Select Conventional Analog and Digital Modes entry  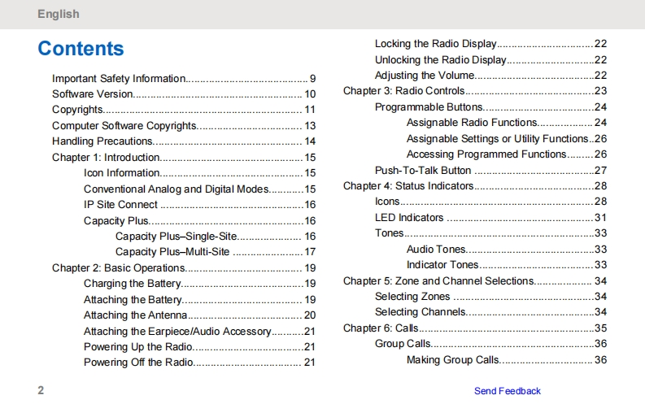coord(176,189)
